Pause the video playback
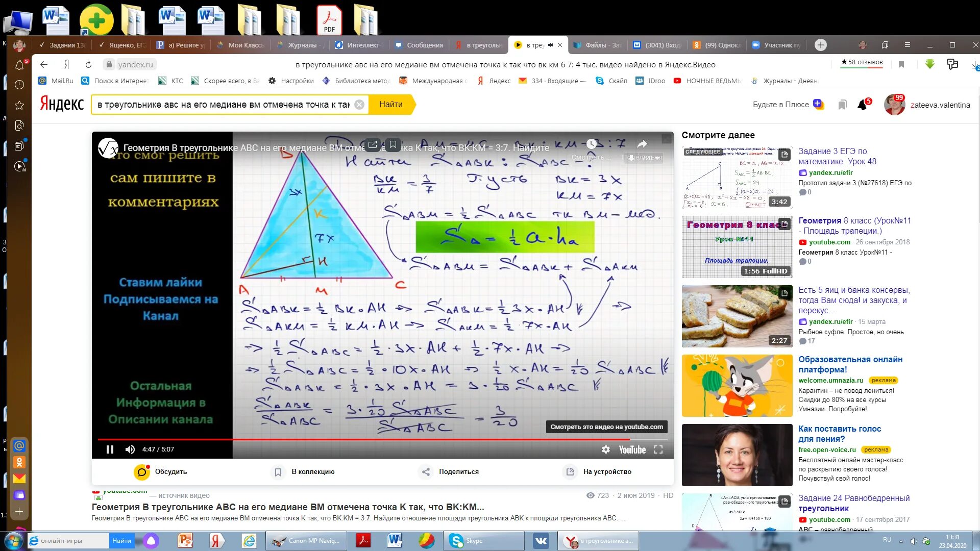 click(x=110, y=449)
